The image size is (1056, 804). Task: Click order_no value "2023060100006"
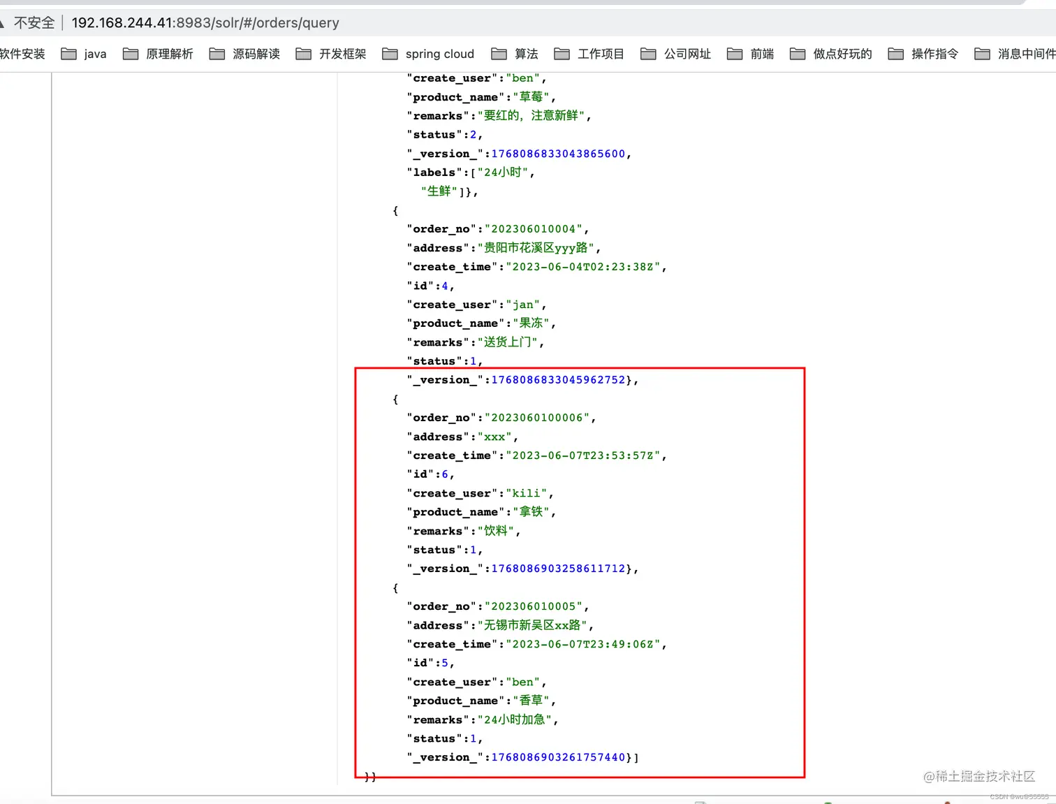click(x=537, y=418)
